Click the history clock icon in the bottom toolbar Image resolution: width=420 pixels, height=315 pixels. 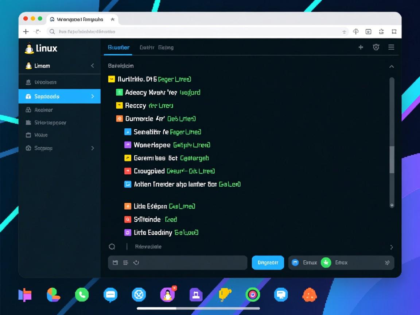[136, 262]
